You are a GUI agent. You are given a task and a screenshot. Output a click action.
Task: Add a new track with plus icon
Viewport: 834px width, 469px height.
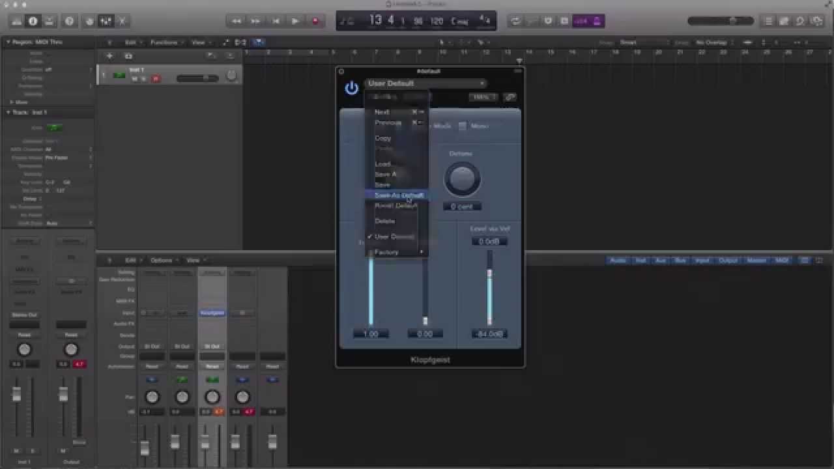pyautogui.click(x=109, y=56)
